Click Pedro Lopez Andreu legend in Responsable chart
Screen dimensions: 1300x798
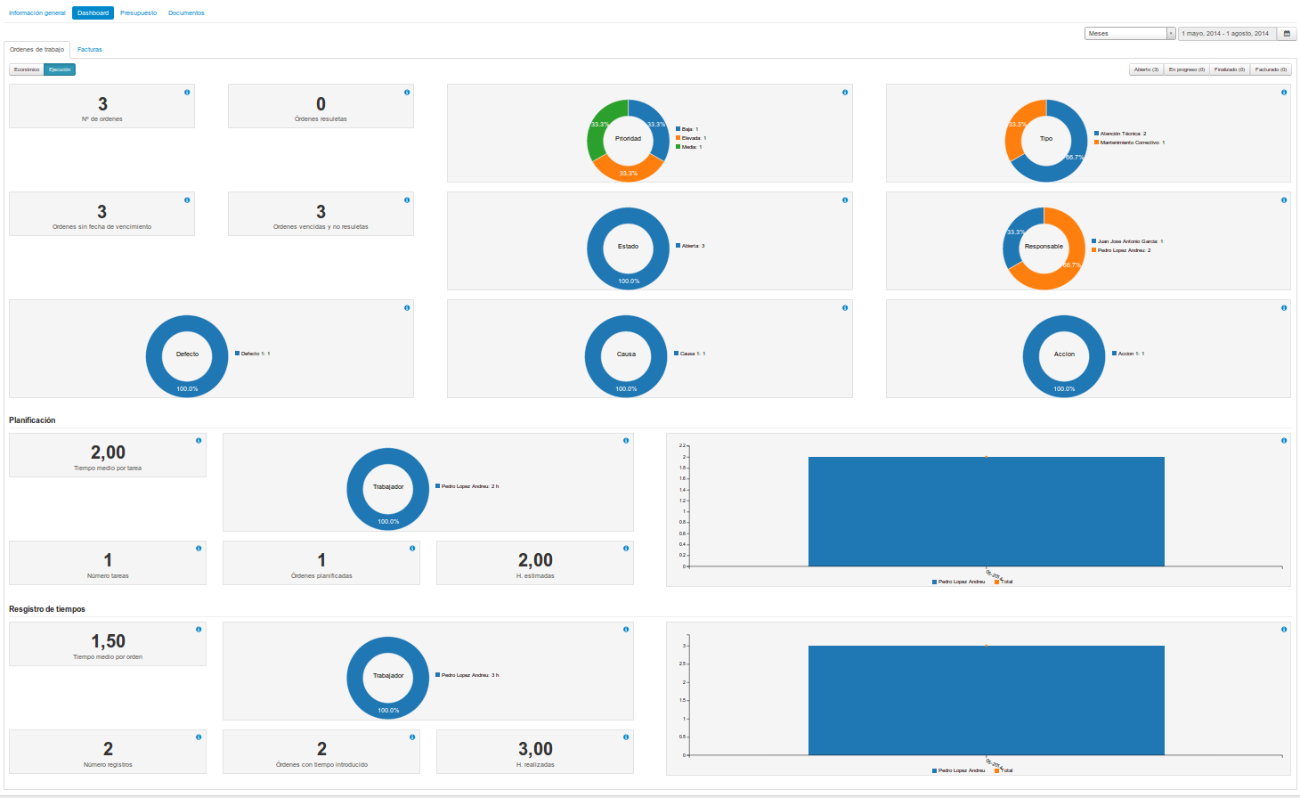click(1121, 250)
